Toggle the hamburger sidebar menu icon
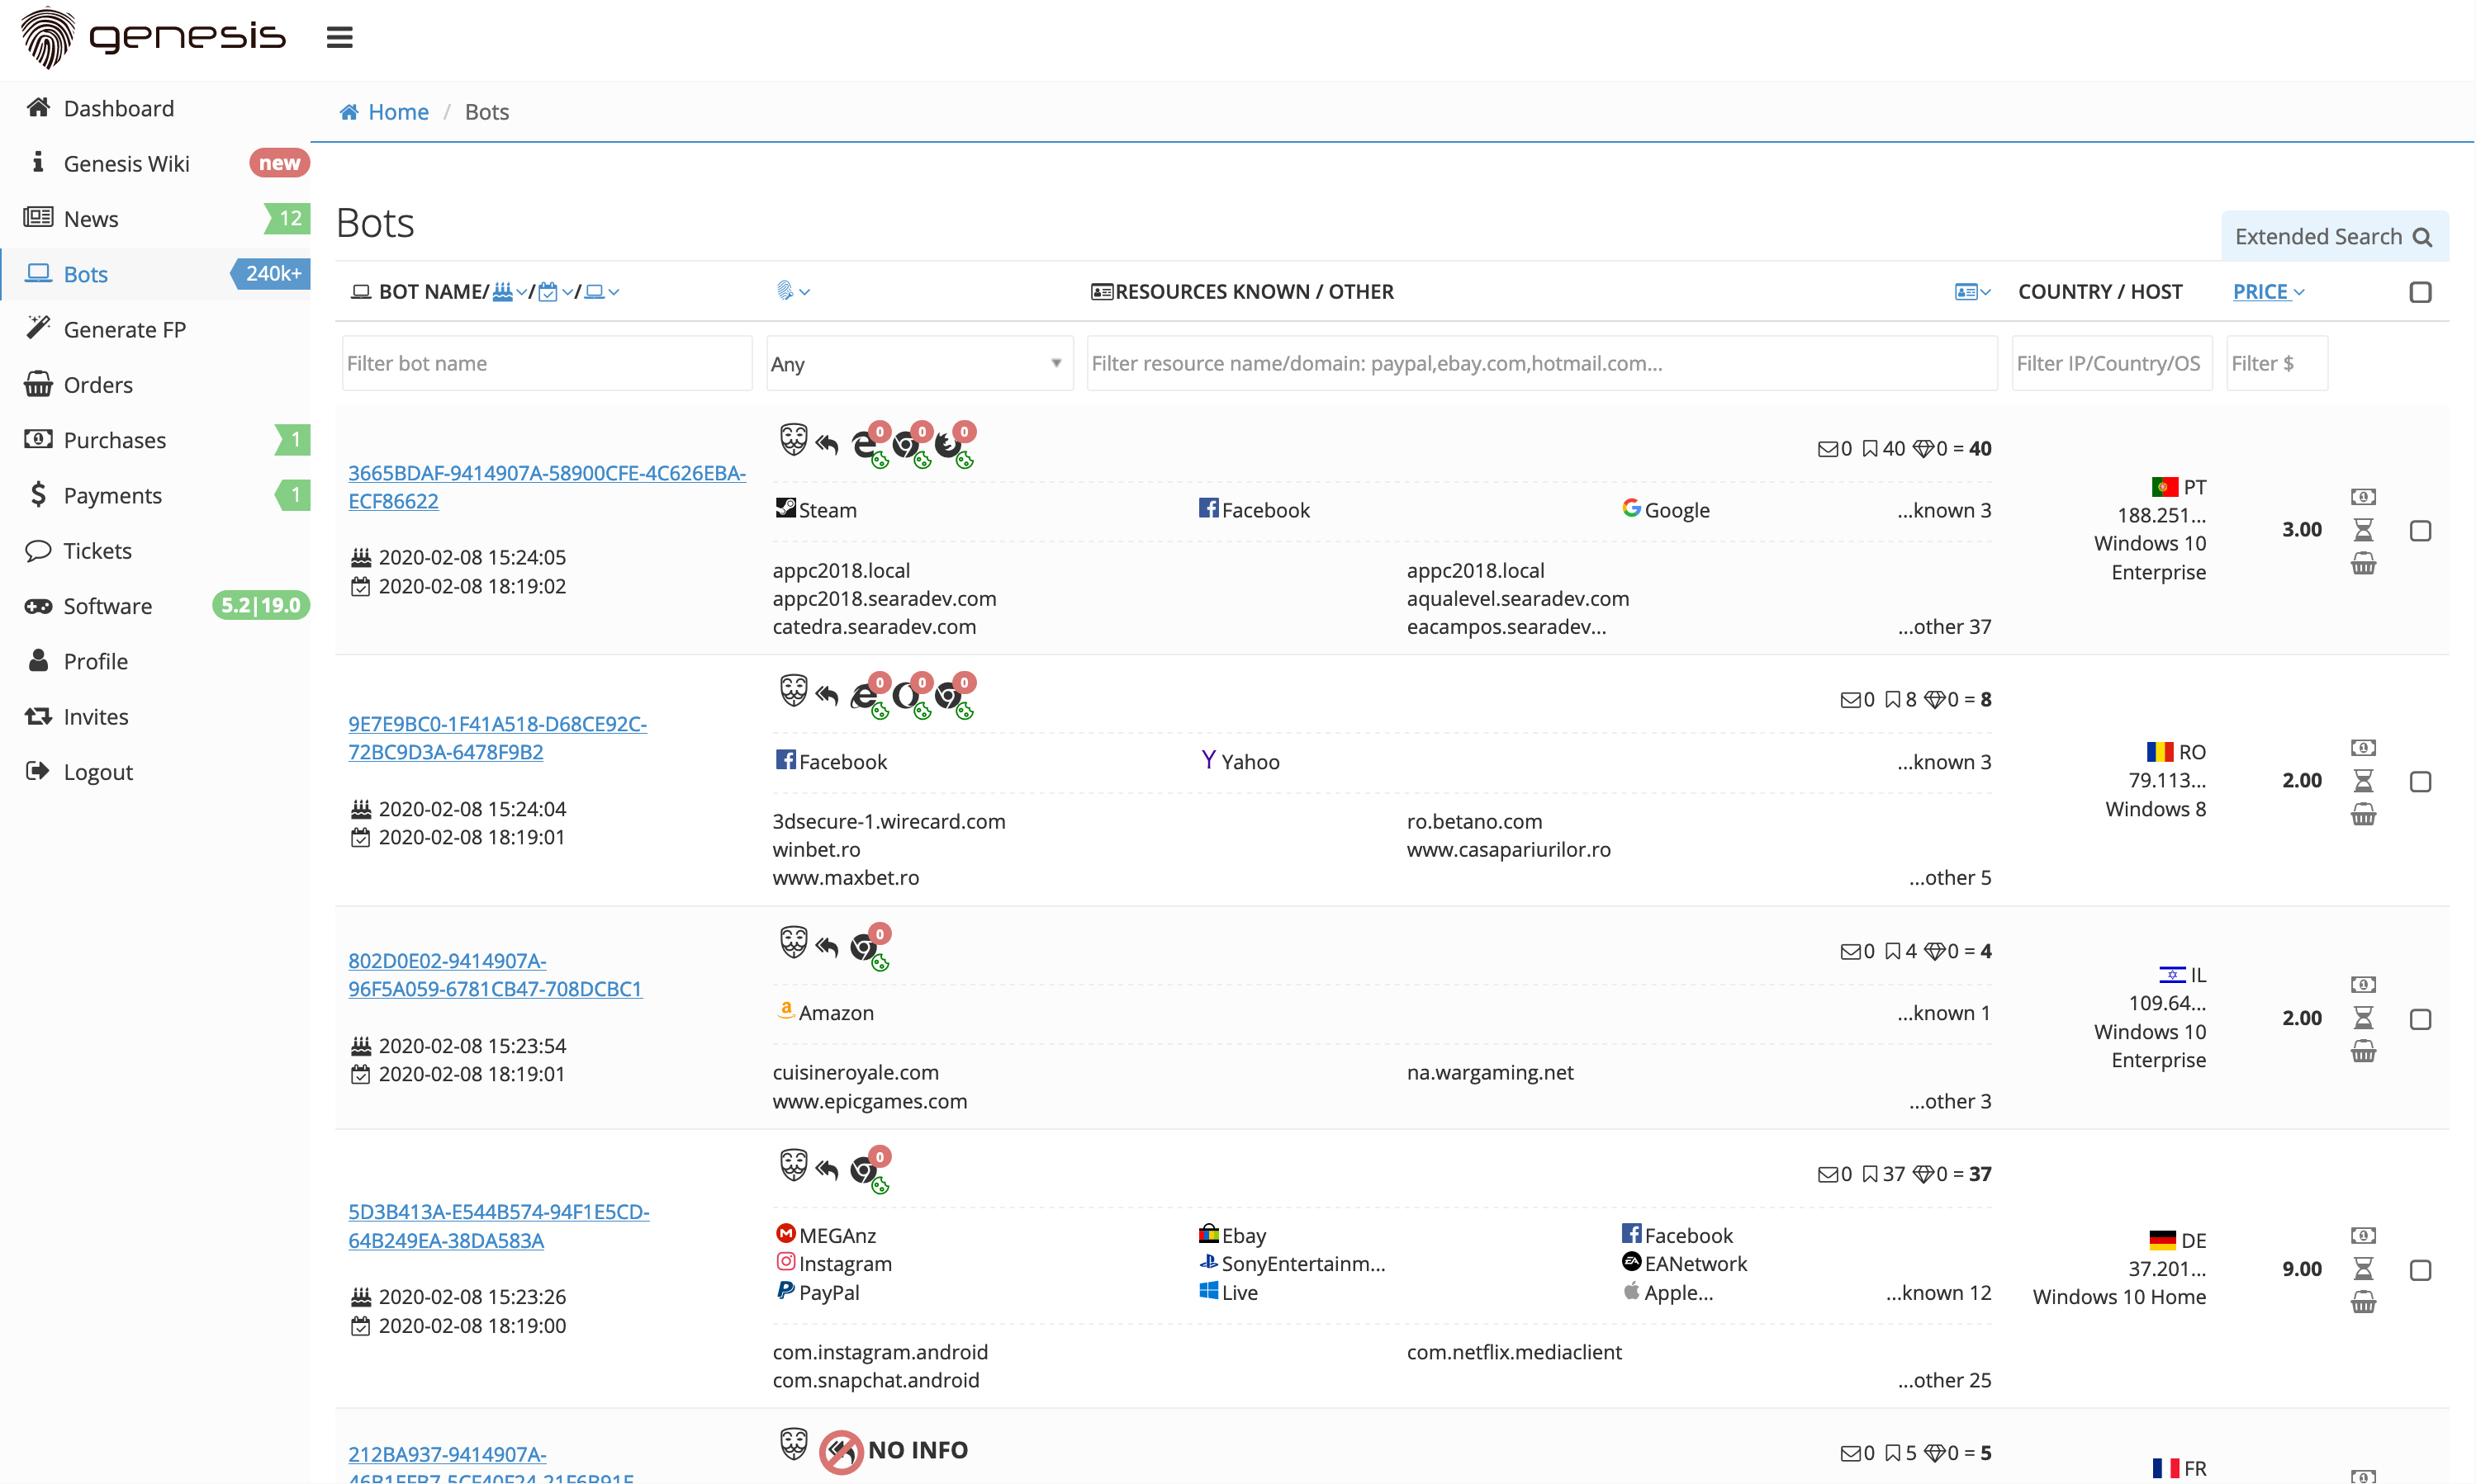The width and height of the screenshot is (2476, 1484). point(339,38)
